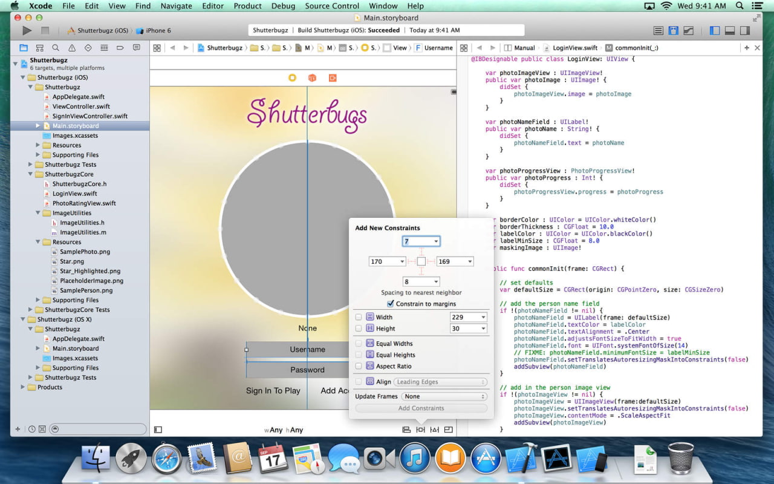Click the Sign In To Play button

pos(273,391)
